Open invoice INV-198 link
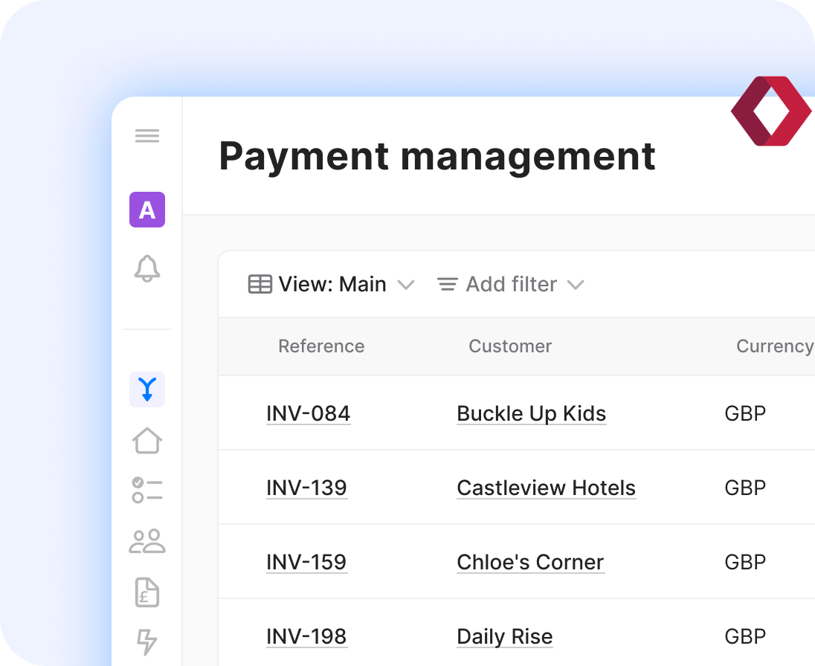Screen dimensions: 815x666 coord(306,637)
